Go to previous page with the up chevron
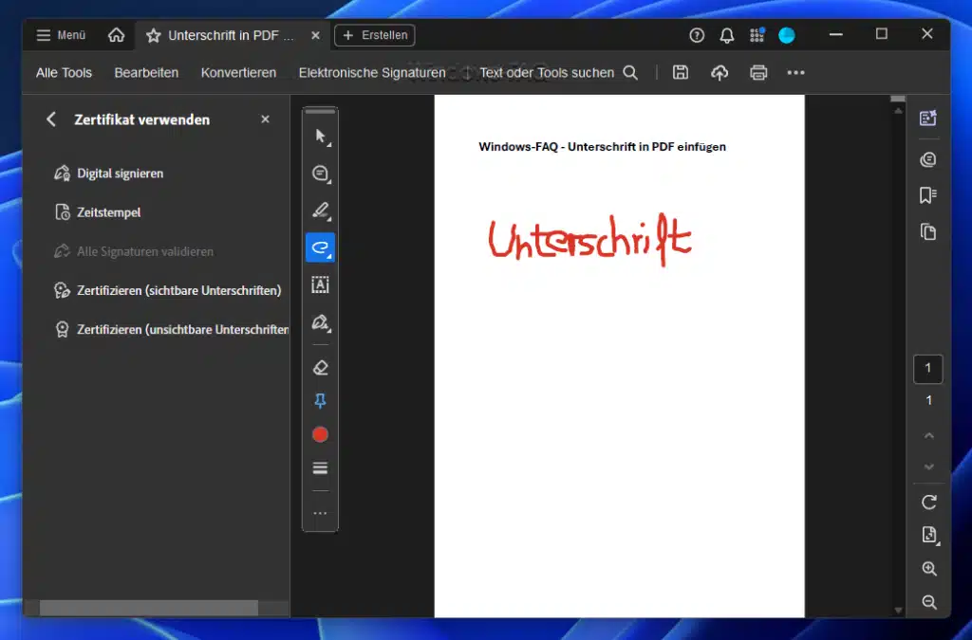The image size is (972, 640). (x=928, y=436)
